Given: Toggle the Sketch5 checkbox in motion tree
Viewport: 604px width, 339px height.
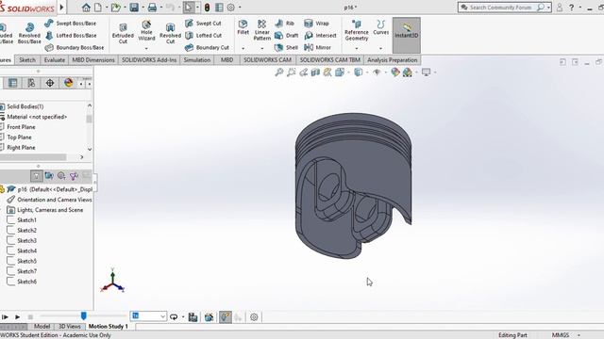Looking at the screenshot, I should pyautogui.click(x=11, y=261).
